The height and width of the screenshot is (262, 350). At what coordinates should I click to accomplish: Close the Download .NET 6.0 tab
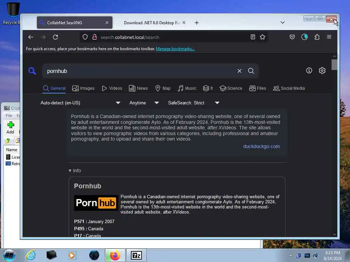point(184,23)
